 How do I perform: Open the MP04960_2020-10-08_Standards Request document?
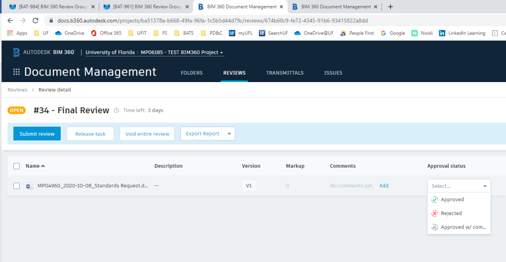pos(93,185)
